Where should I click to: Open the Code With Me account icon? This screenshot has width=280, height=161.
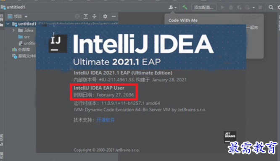coord(172,7)
